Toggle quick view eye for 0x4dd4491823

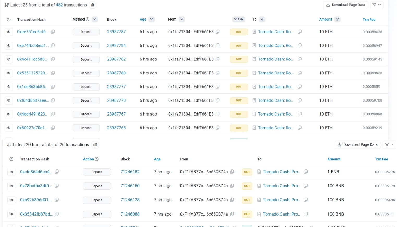click(x=9, y=114)
